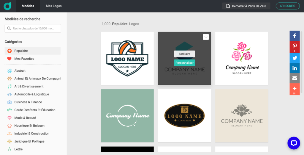Click the briefcase icon
Screen dimensions: 304x155
pyautogui.click(x=9, y=102)
